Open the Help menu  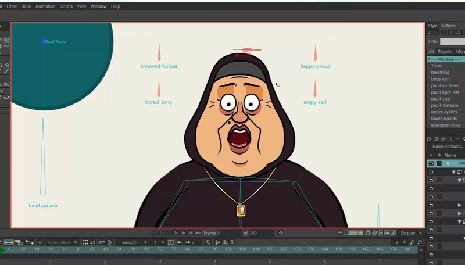coord(116,6)
